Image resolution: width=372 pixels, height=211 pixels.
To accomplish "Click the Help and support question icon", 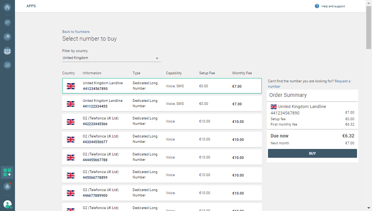I will 317,6.
